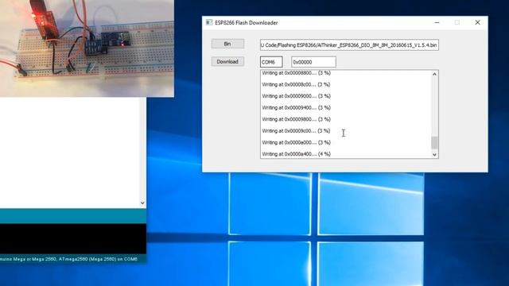Click the Arduino status bar board text
This screenshot has height=286, width=509.
[69, 259]
